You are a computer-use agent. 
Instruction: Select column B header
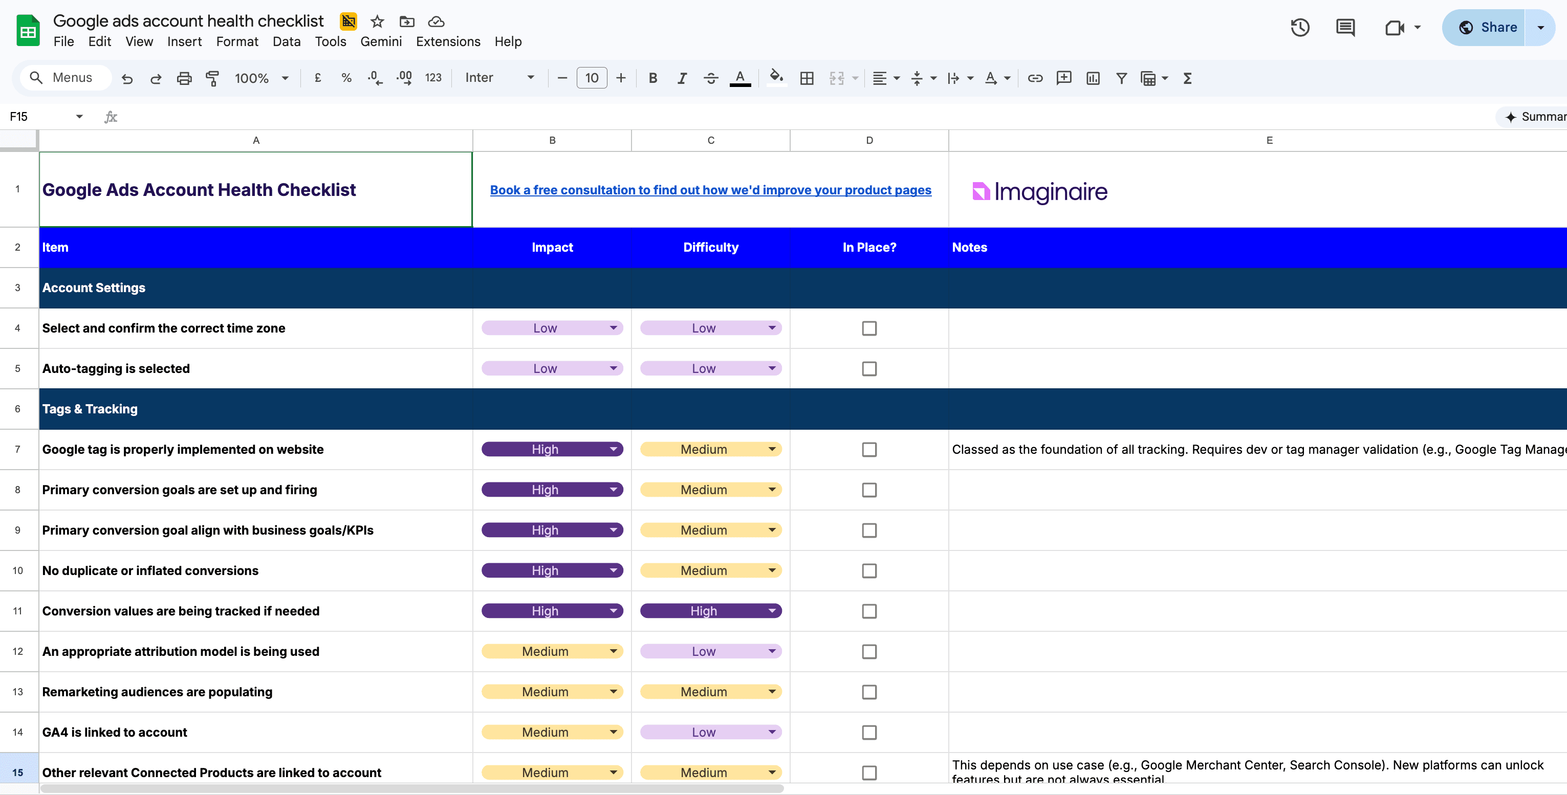[x=552, y=141]
